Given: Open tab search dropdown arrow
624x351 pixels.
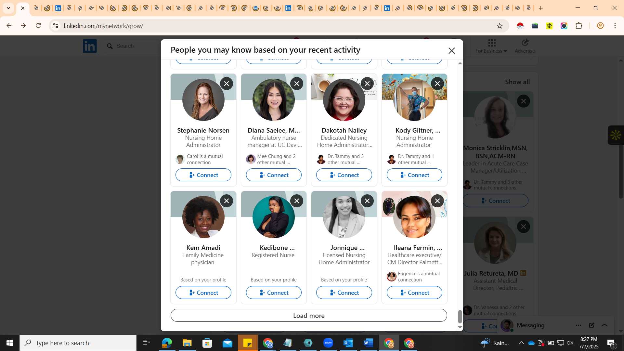Looking at the screenshot, I should point(8,8).
